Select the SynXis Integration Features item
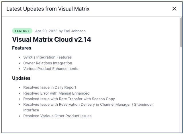 (x=47, y=57)
